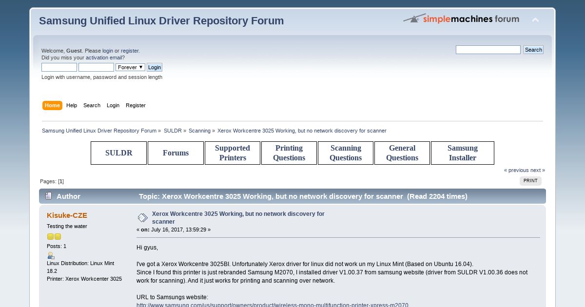Click the Xerox Workcentre 3025 breadcrumb topic link

click(x=302, y=131)
